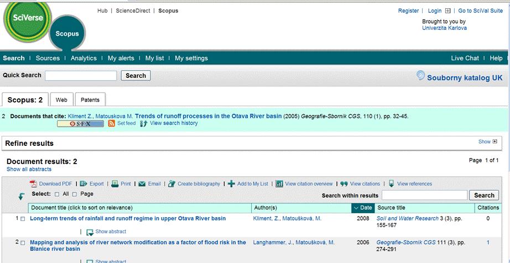510x263 pixels.
Task: Open Live Chat
Action: (x=465, y=58)
